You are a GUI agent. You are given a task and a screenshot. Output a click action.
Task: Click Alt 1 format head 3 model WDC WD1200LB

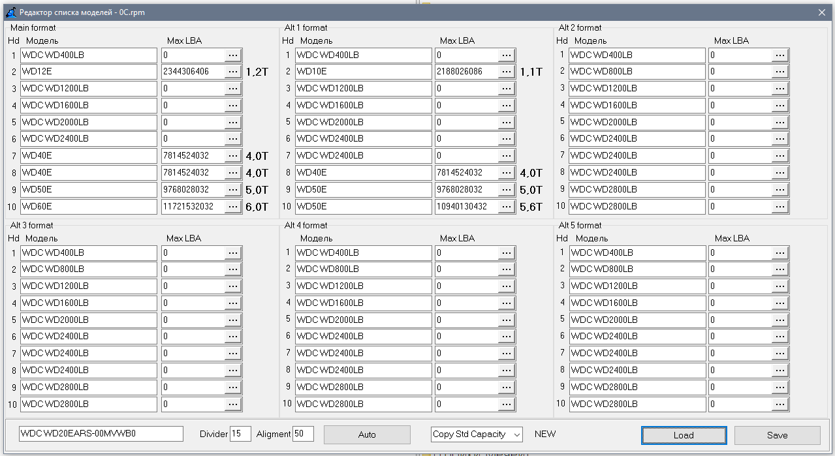pyautogui.click(x=363, y=89)
